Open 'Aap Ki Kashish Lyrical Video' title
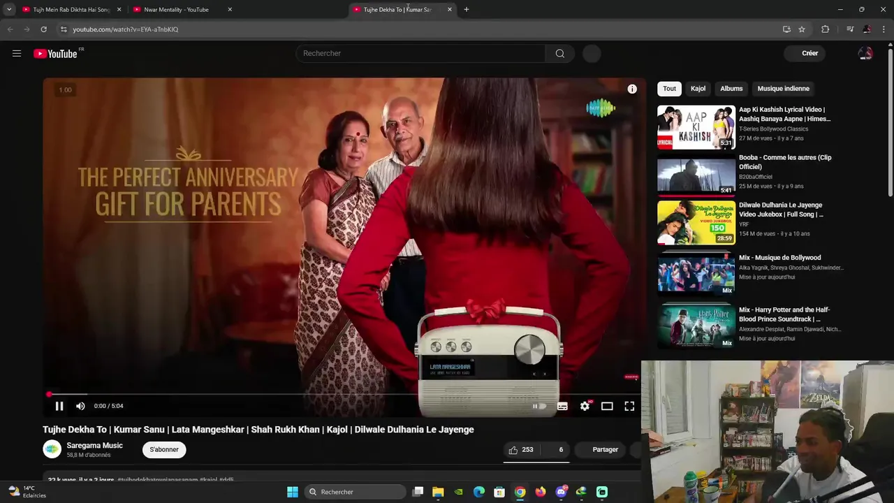This screenshot has height=503, width=894. 785,114
